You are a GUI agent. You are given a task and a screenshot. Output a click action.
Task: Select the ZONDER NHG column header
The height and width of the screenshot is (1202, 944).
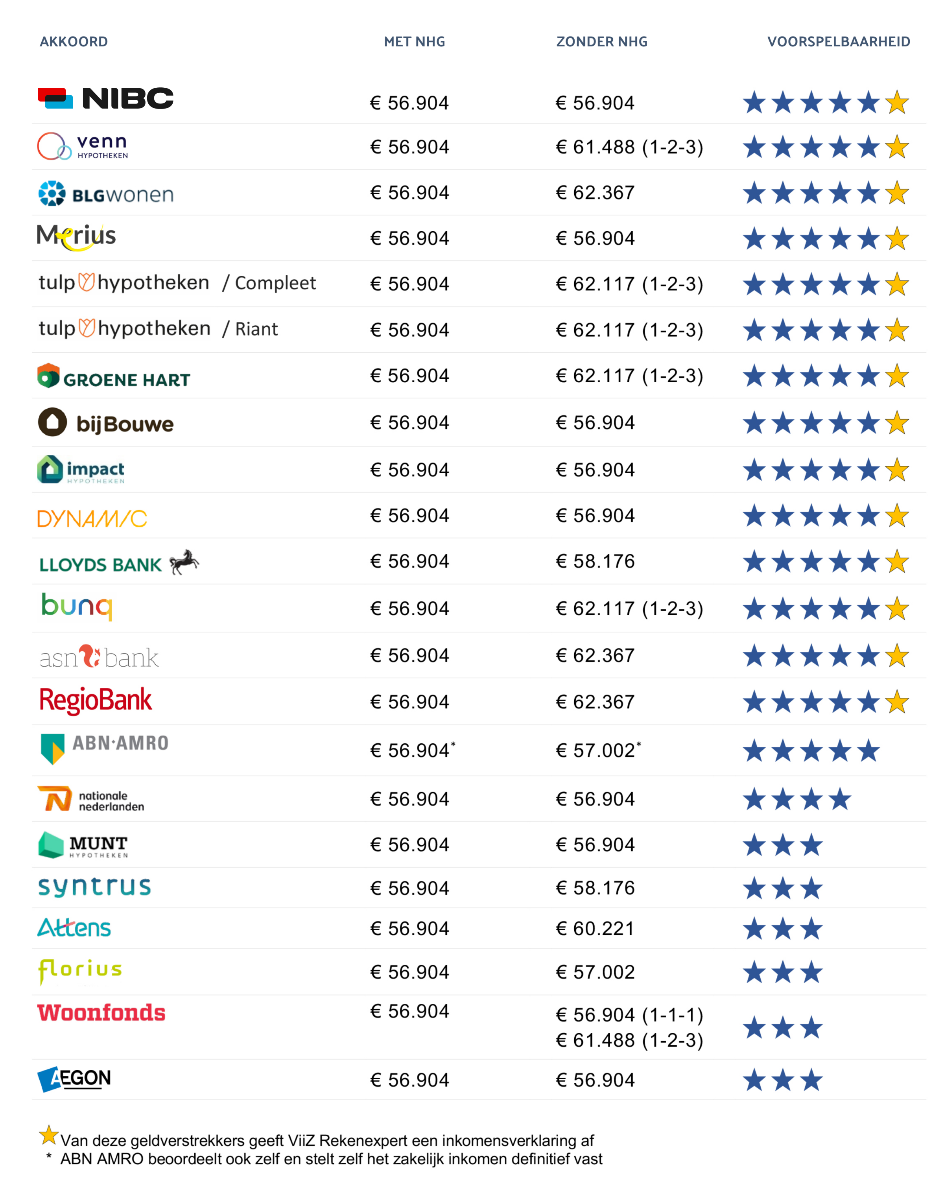(602, 42)
